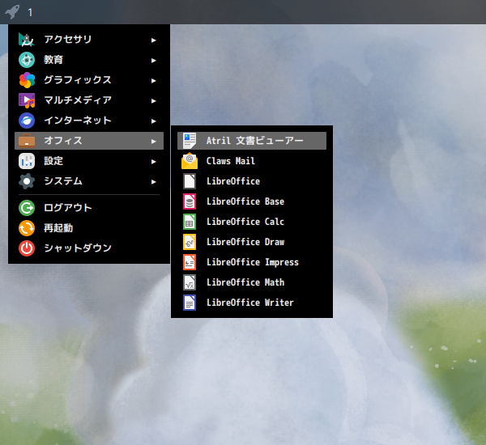Click the システム gear icon

point(27,181)
